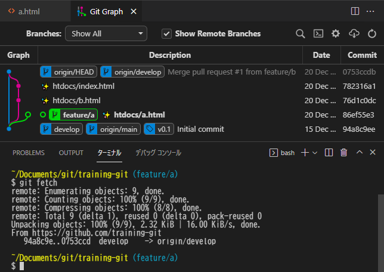Screen dimensions: 384x272
Task: Select the Initial commit message
Action: [200, 129]
